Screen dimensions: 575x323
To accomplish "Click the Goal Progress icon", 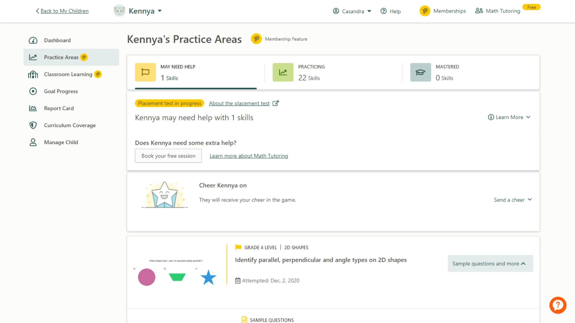I will [x=33, y=91].
